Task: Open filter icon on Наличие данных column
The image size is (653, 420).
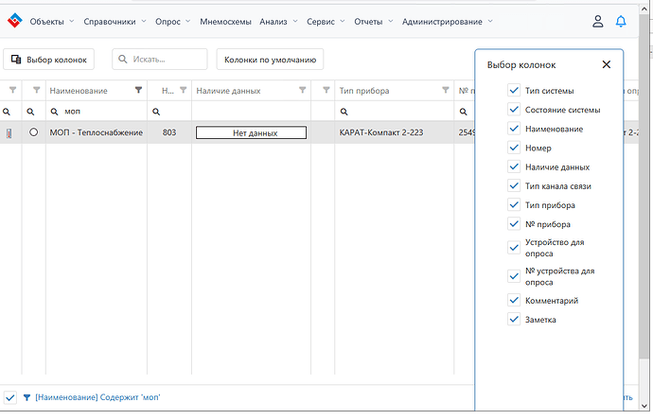Action: [303, 90]
